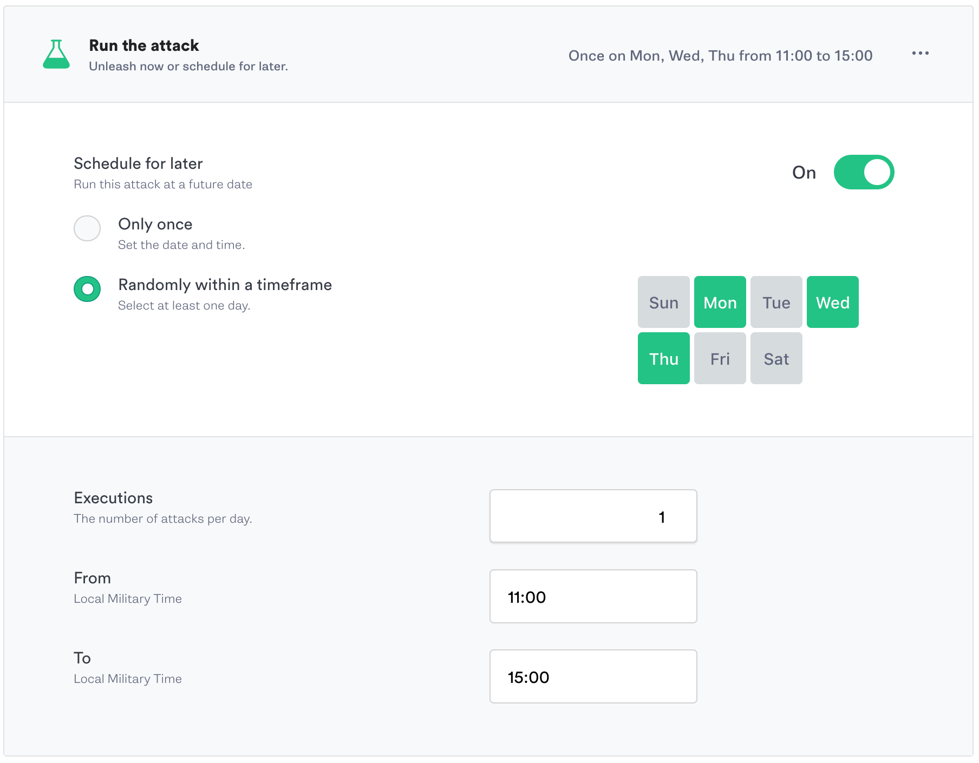This screenshot has height=763, width=979.
Task: Focus the To time input field
Action: click(593, 676)
